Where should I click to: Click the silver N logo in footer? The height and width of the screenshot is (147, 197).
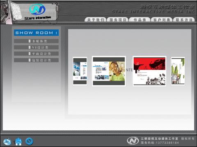point(133,141)
